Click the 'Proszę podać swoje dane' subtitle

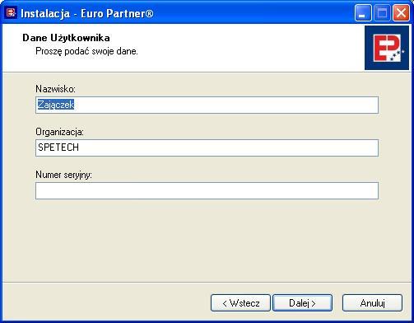coord(86,51)
